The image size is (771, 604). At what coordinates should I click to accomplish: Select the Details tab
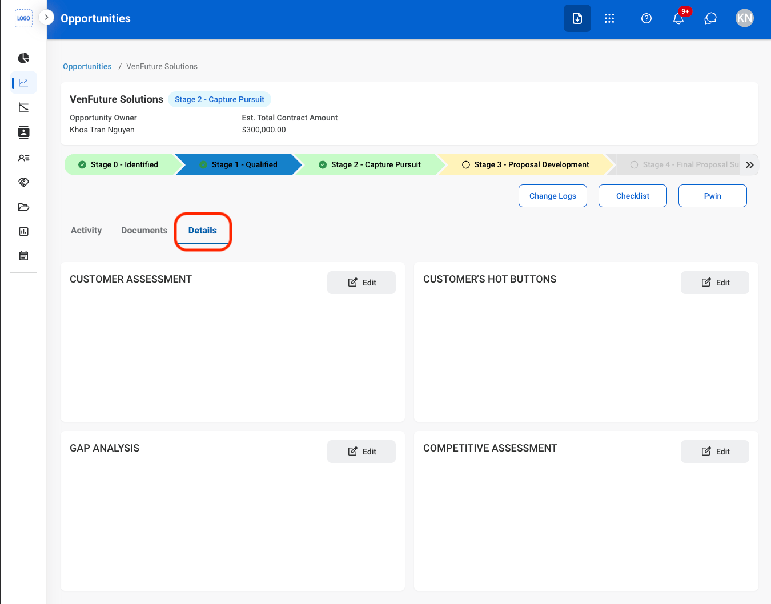pos(203,231)
